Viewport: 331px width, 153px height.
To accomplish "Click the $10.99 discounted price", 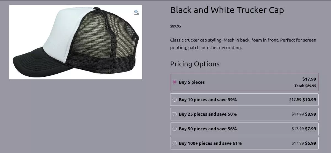I will (x=309, y=100).
